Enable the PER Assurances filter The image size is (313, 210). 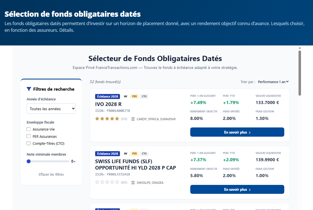28,136
